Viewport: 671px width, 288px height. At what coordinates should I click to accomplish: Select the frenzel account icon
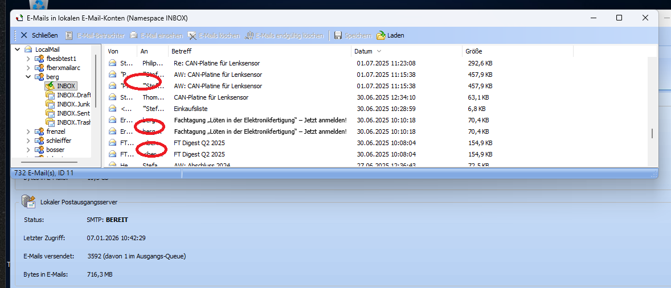[x=39, y=131]
